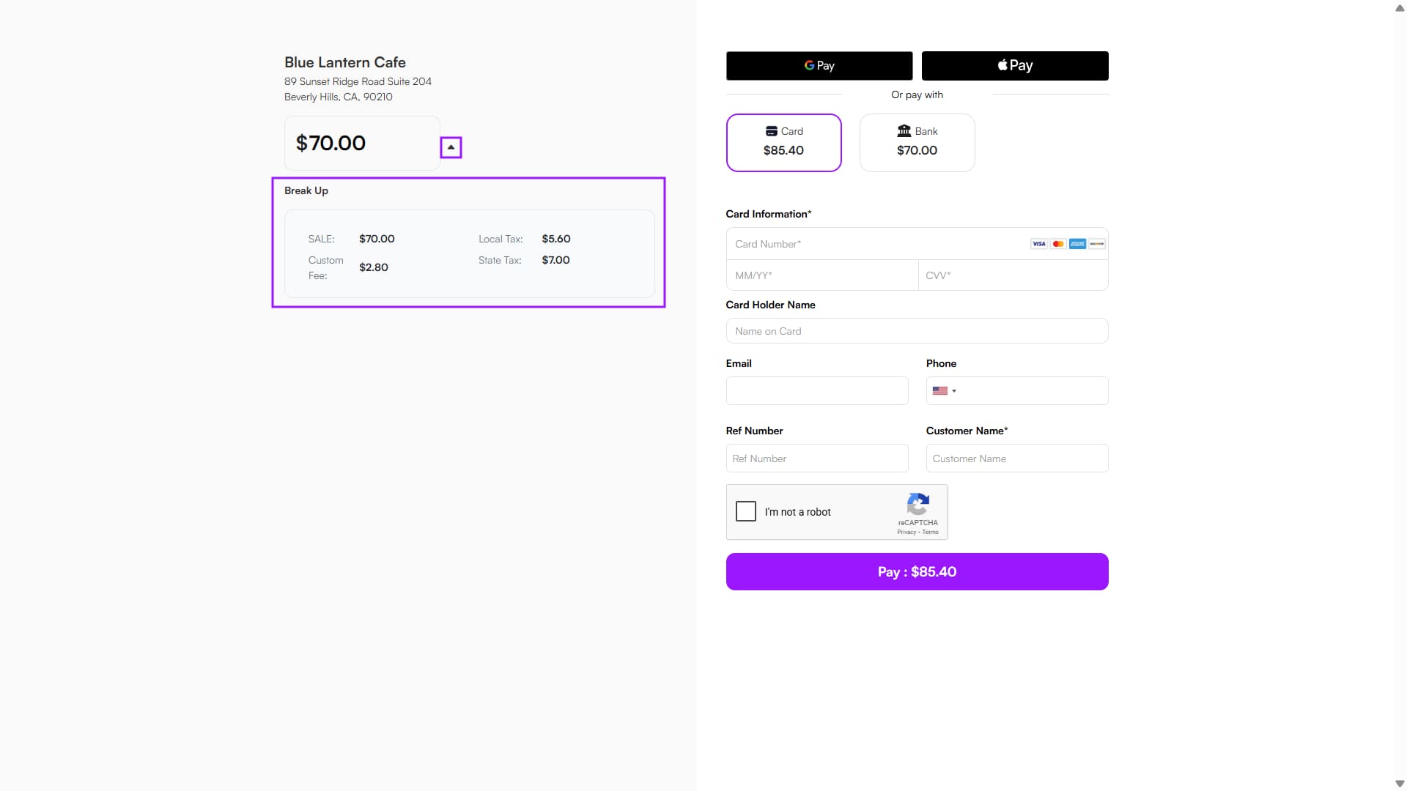Click the Visa card icon

(1038, 244)
